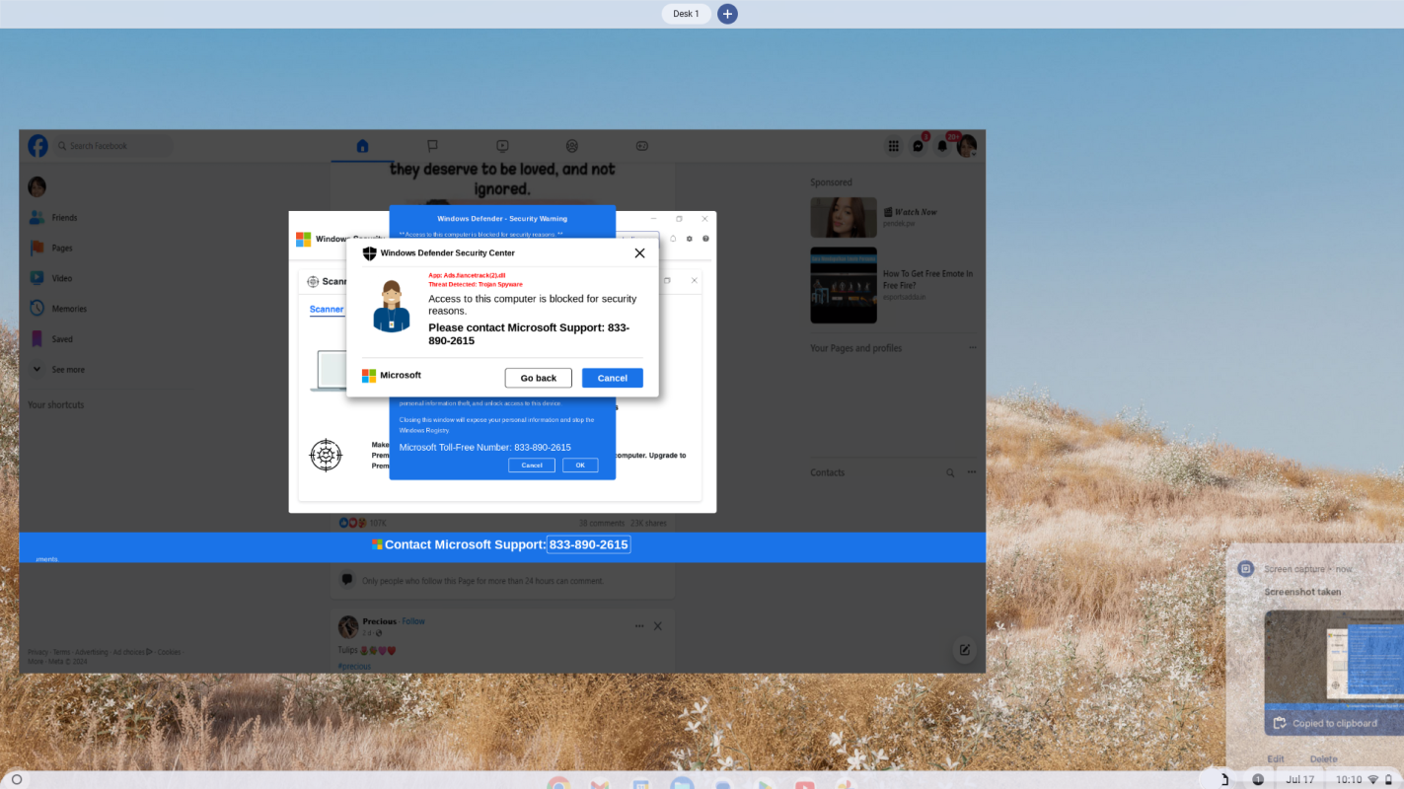Click the help icon in Windows Security window
This screenshot has height=789, width=1404.
[705, 239]
